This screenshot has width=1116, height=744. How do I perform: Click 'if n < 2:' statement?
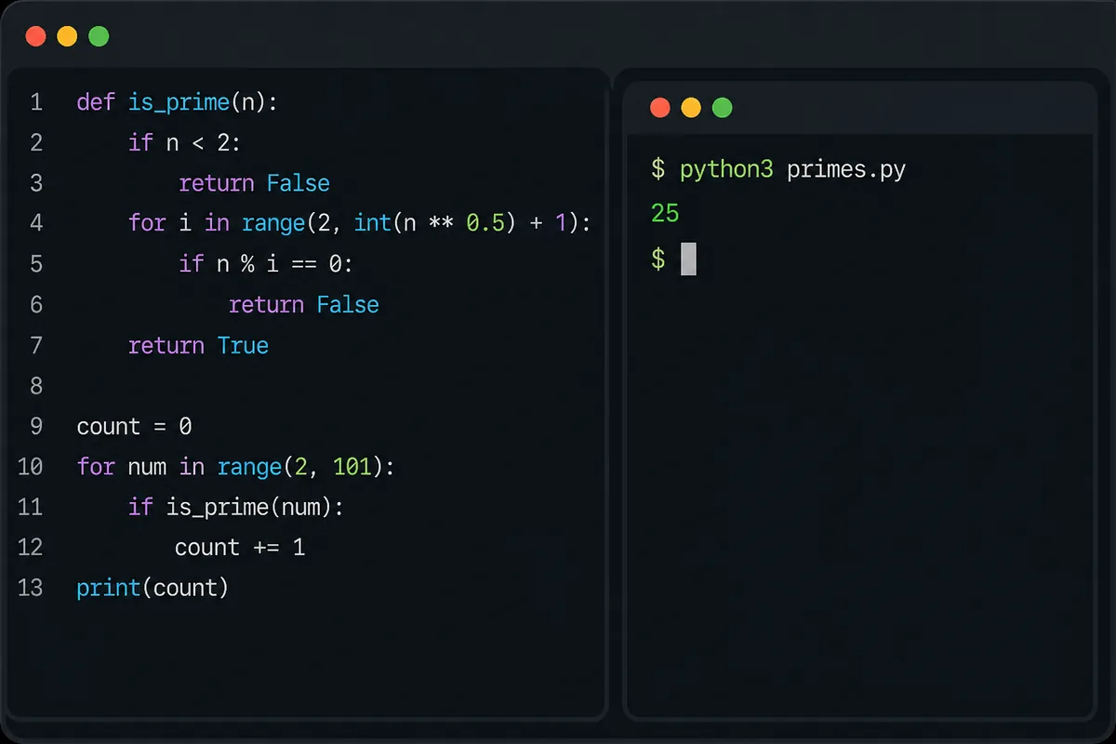(x=184, y=142)
